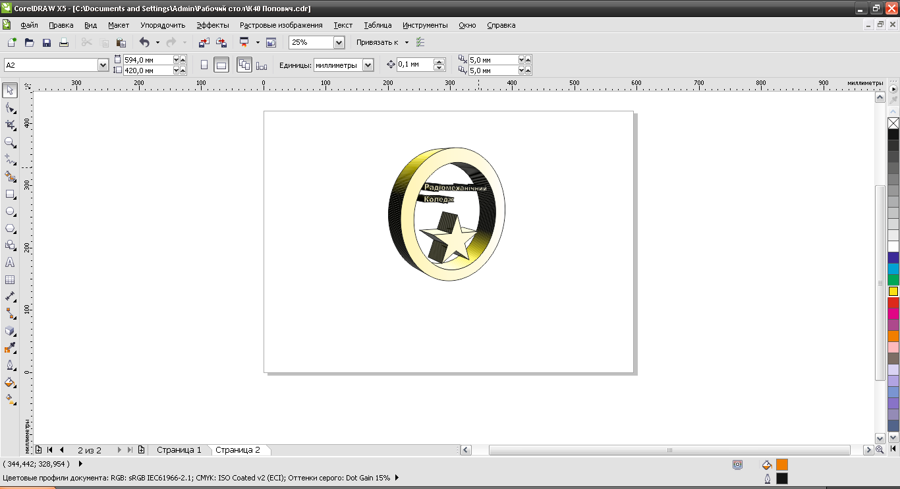The image size is (900, 489).
Task: Select the interactive effects cube tool
Action: pyautogui.click(x=10, y=331)
